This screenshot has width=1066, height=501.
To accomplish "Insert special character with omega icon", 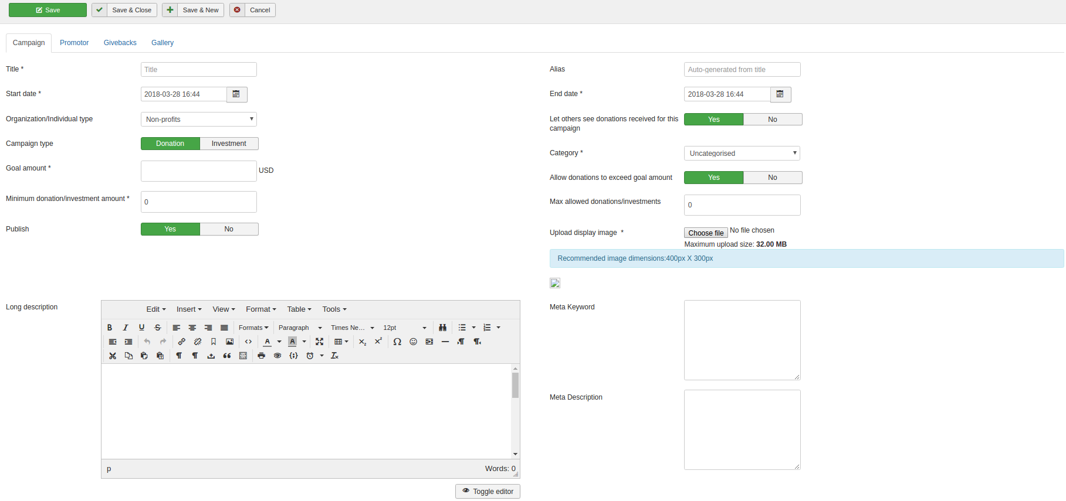I will pyautogui.click(x=397, y=342).
